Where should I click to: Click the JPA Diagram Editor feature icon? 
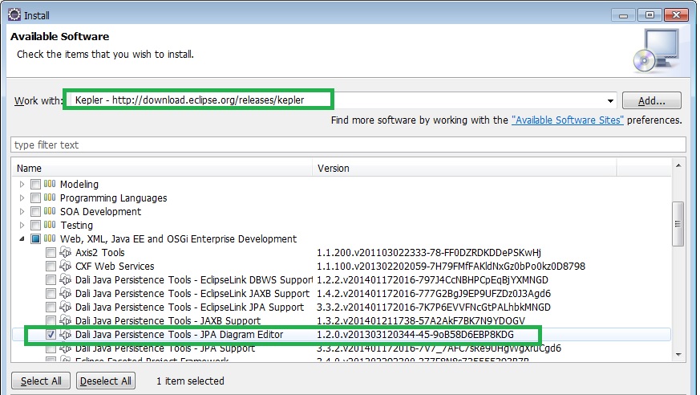click(66, 335)
